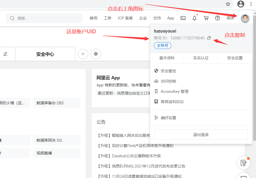Screen dimensions: 256x178
Task: Open the Chrome profile avatar icon
Action: (241, 4)
